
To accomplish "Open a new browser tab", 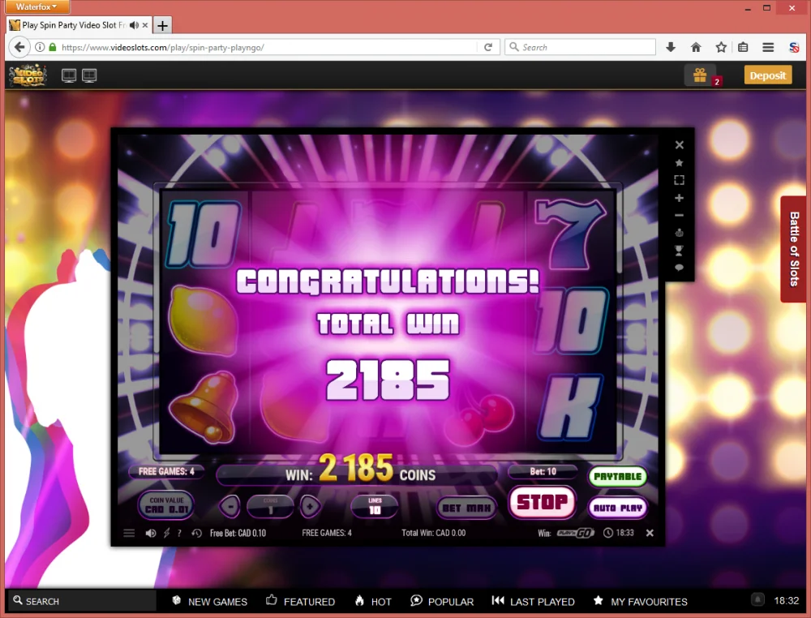I will [x=162, y=25].
